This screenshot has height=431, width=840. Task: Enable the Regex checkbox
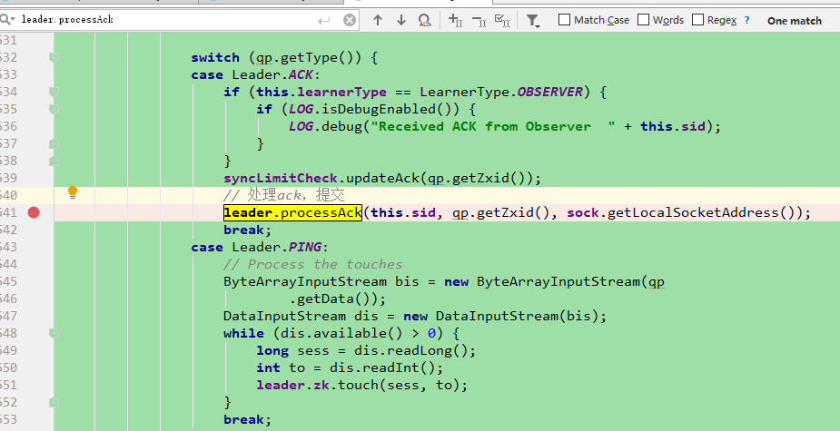point(697,20)
